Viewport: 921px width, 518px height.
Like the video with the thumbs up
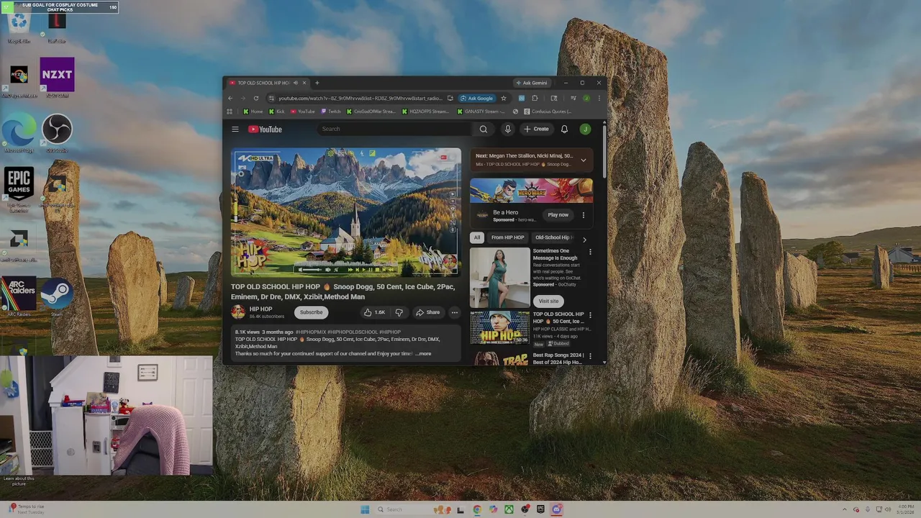click(374, 312)
